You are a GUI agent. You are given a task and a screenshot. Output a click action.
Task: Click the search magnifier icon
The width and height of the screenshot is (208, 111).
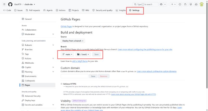(x=135, y=4)
